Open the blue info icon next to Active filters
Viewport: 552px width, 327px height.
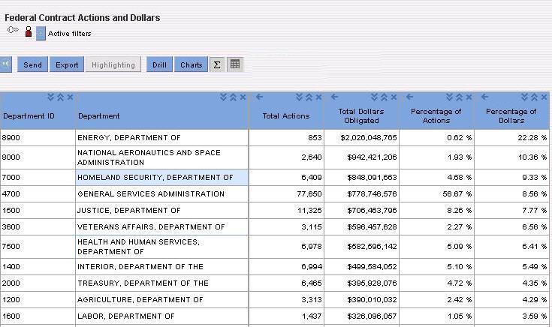41,33
